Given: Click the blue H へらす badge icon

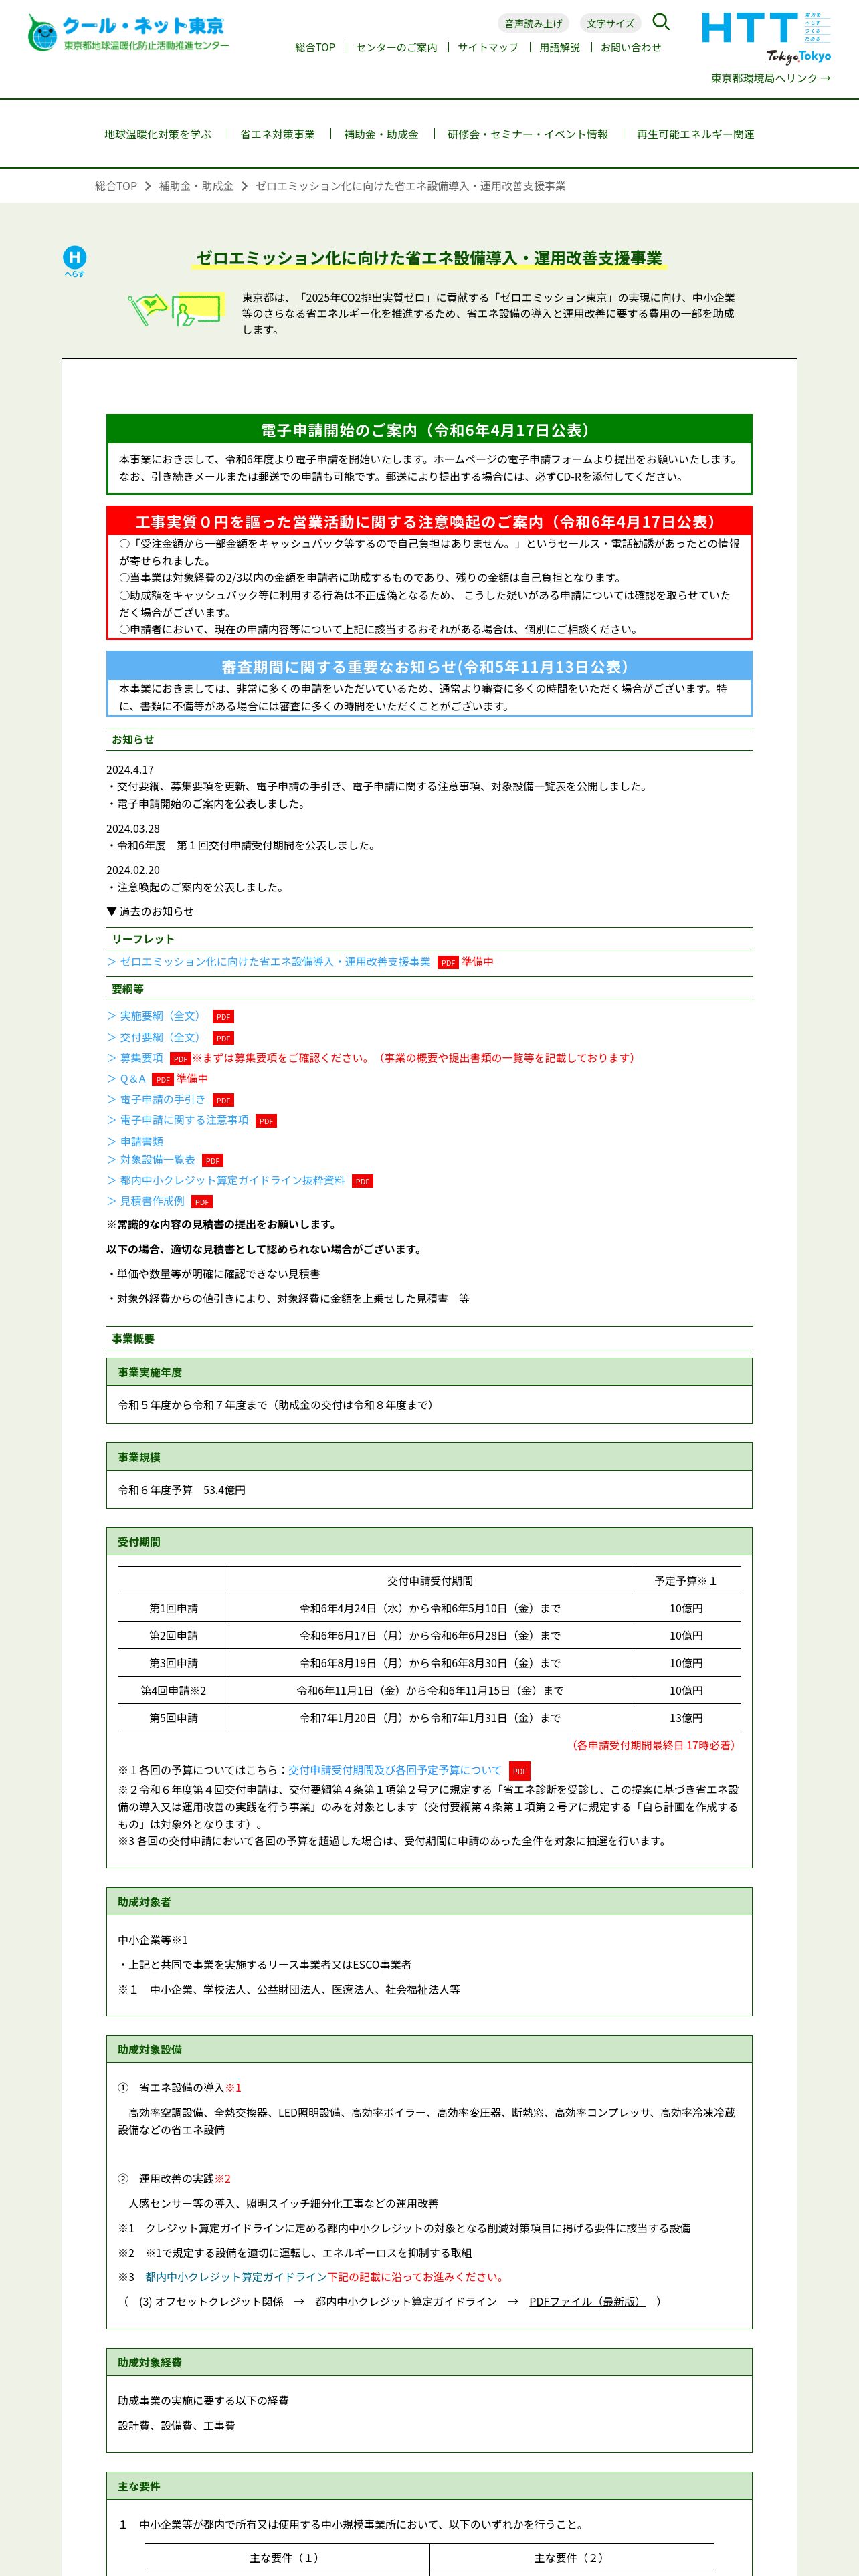Looking at the screenshot, I should coord(75,261).
